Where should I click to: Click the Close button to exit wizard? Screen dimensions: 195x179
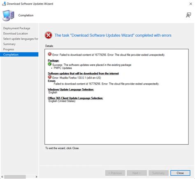point(180,173)
